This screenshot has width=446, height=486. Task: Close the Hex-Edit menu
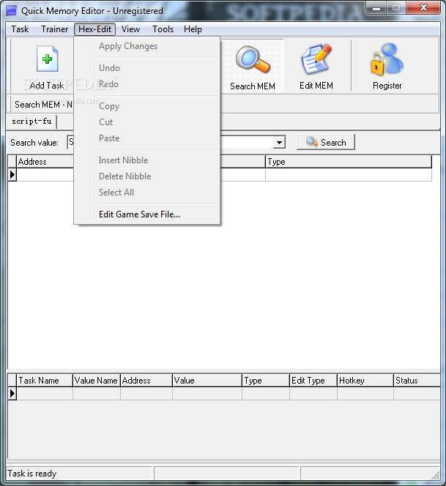click(95, 29)
